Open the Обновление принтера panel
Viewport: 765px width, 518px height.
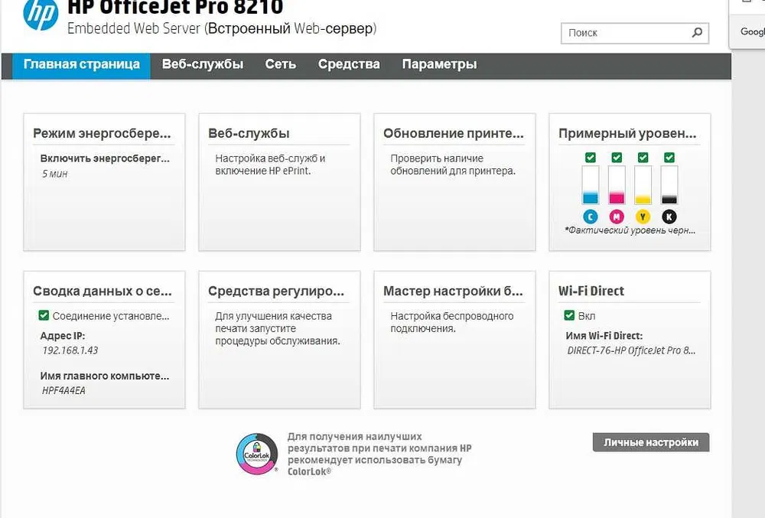[x=454, y=182]
